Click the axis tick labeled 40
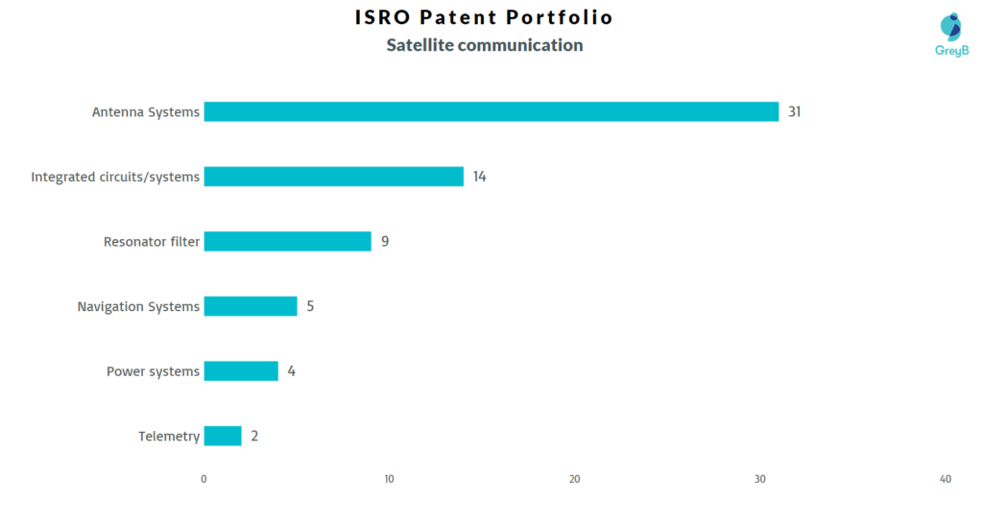This screenshot has height=524, width=983. tap(946, 479)
